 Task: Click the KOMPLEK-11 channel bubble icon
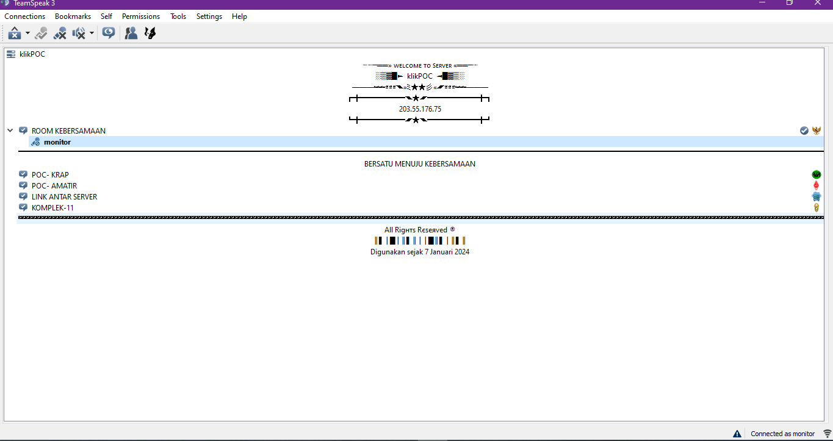(x=23, y=207)
